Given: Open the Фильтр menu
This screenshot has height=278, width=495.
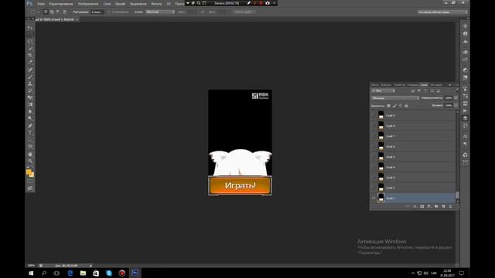Looking at the screenshot, I should point(156,4).
